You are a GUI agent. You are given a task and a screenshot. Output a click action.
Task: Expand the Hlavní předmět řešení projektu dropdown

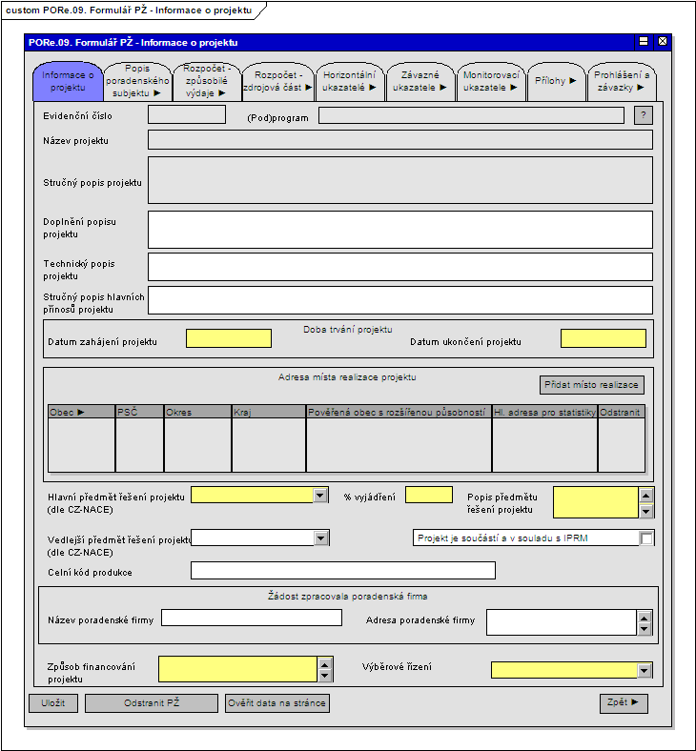pos(320,496)
